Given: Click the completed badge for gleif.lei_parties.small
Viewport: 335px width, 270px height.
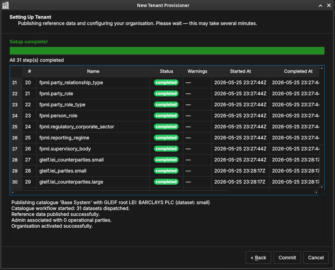Looking at the screenshot, I should pos(166,171).
